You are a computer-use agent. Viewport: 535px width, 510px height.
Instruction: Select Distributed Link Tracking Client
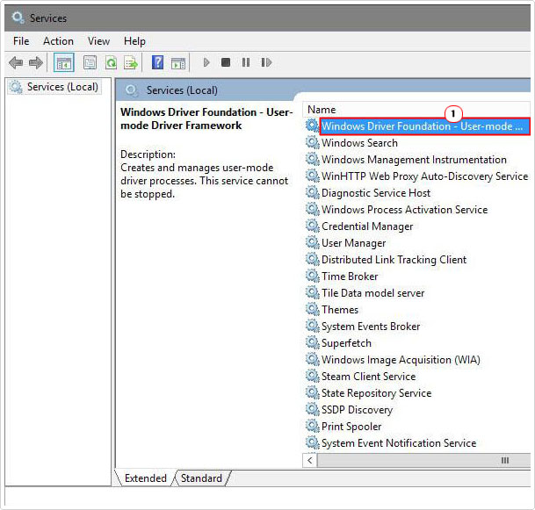pos(394,260)
